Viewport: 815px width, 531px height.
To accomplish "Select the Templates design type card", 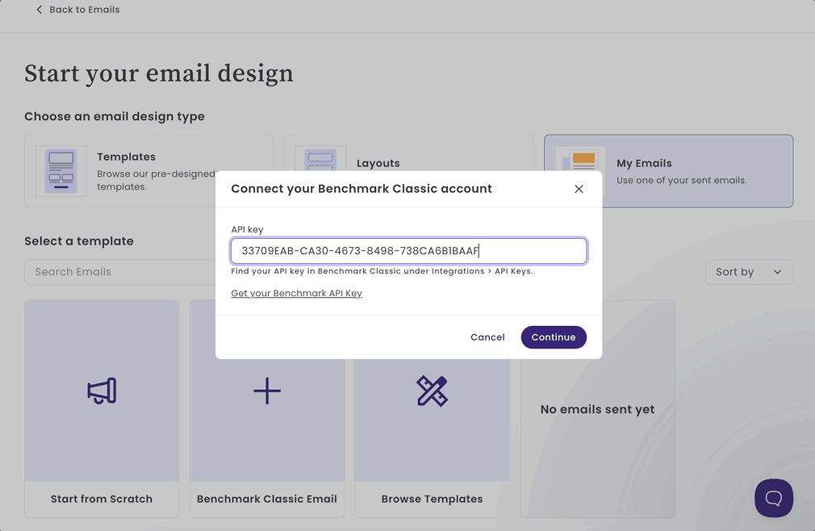I will tap(148, 171).
